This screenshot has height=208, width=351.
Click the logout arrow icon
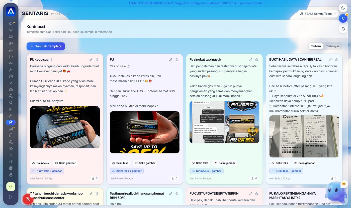click(x=11, y=197)
